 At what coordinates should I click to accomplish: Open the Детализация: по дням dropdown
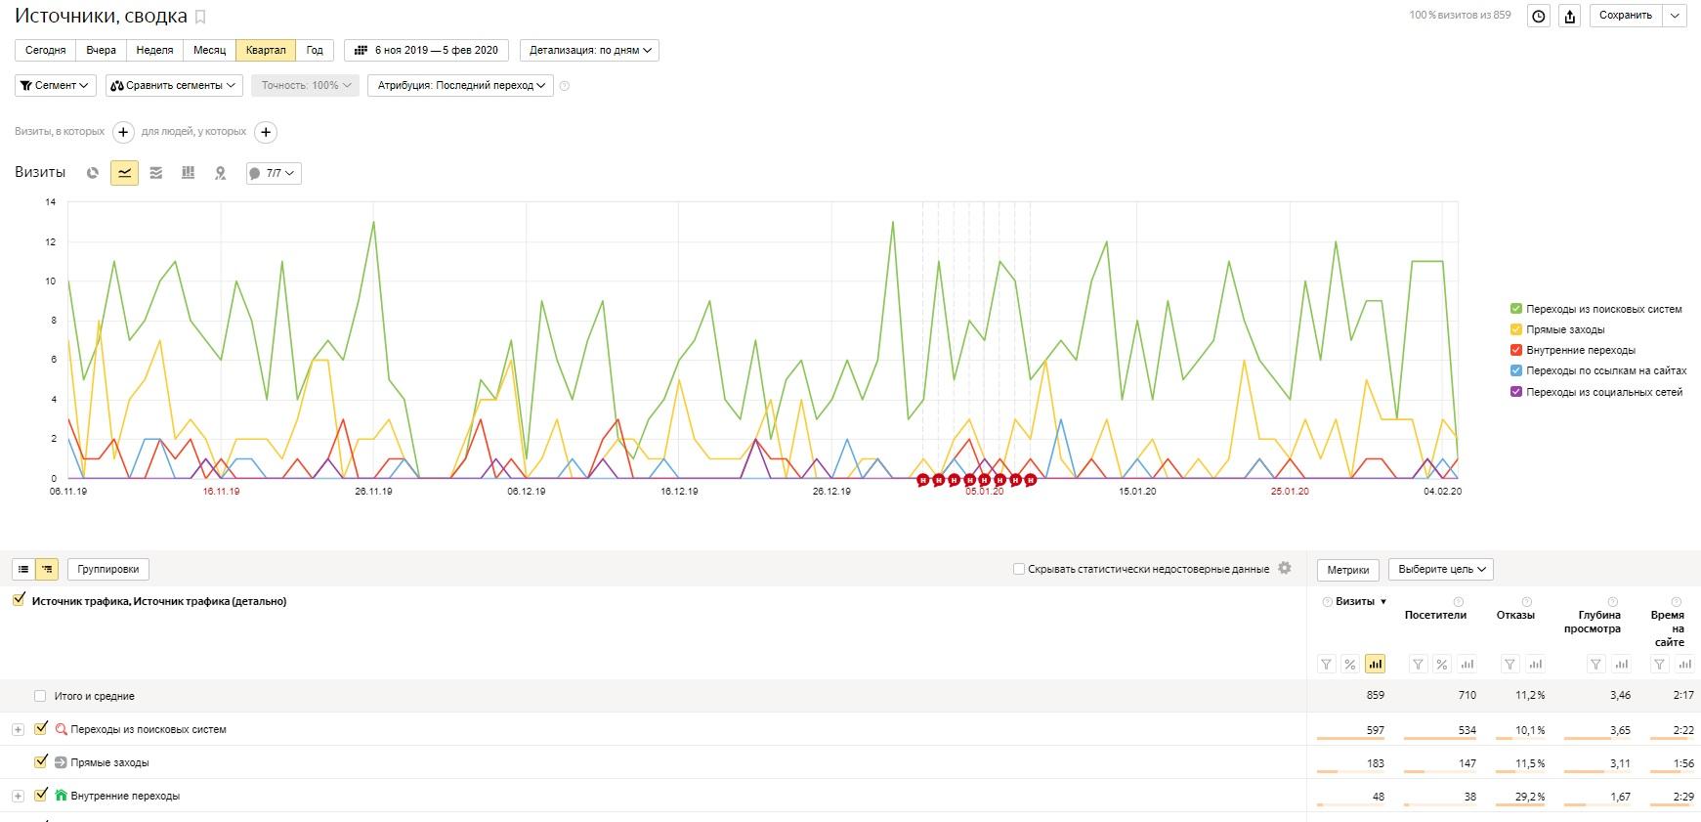coord(589,50)
